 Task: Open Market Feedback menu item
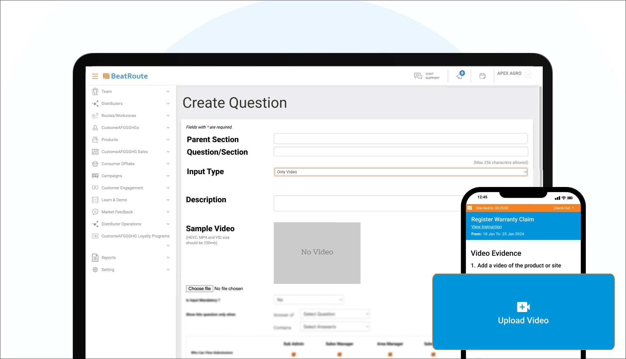pyautogui.click(x=117, y=212)
